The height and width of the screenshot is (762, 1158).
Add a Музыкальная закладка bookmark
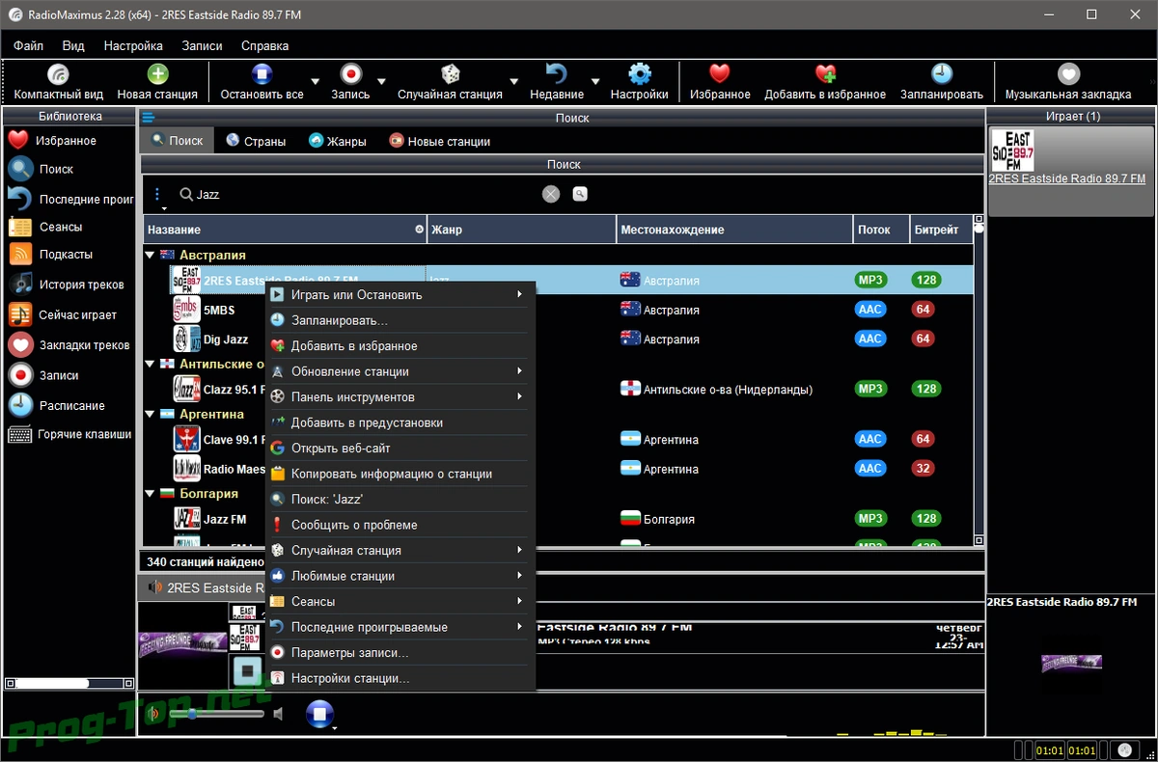(1067, 82)
